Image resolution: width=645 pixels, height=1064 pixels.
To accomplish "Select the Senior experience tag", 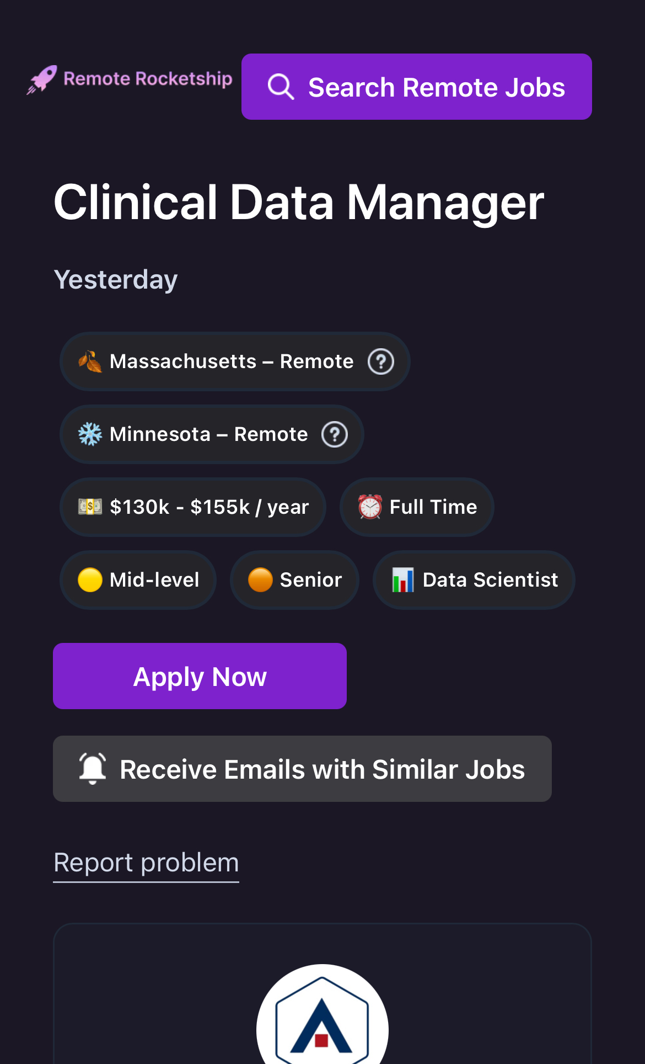I will [x=295, y=580].
